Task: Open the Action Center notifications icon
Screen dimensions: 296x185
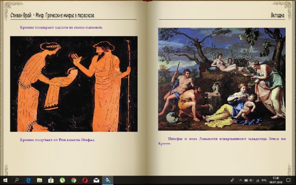Action: [288, 180]
